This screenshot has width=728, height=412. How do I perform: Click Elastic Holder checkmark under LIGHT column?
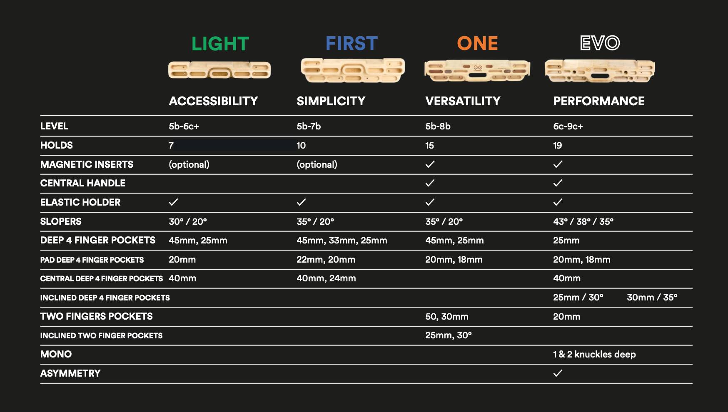point(173,202)
